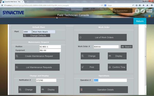Open the search engine dropdown in search box
The width and height of the screenshot is (154, 96).
pyautogui.click(x=106, y=5)
